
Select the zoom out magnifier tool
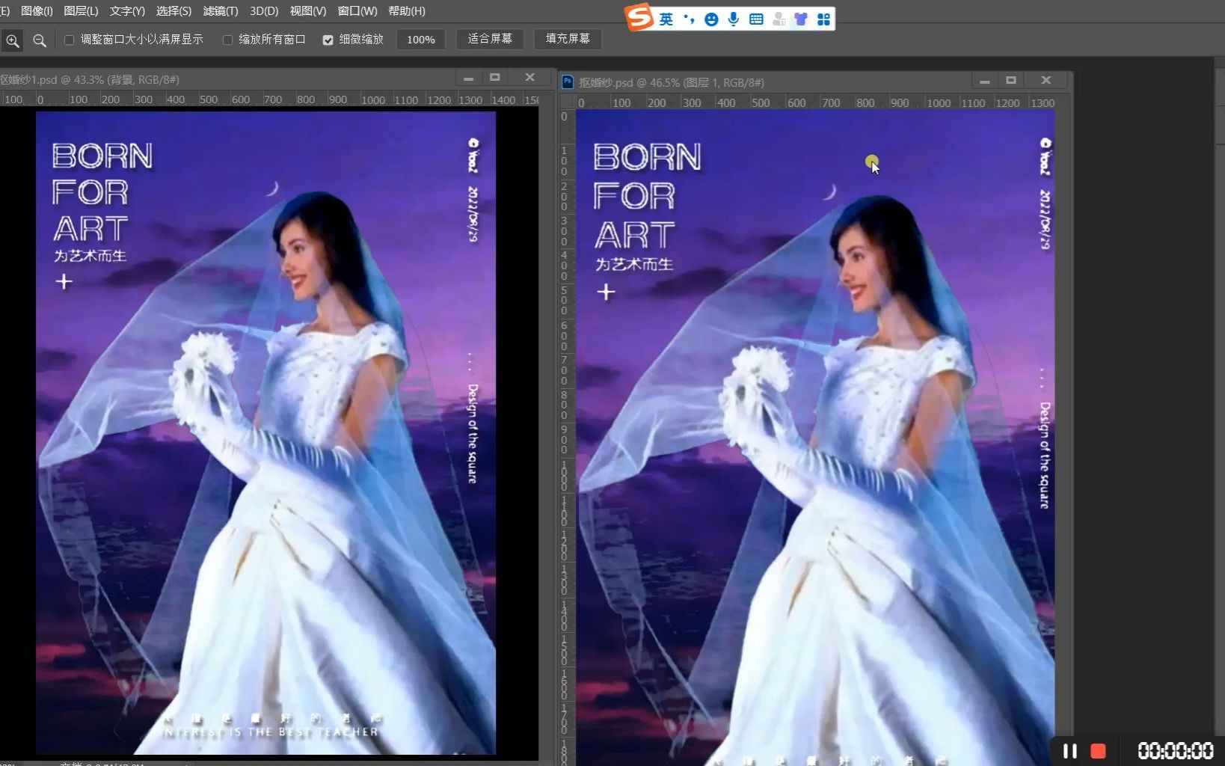point(40,40)
